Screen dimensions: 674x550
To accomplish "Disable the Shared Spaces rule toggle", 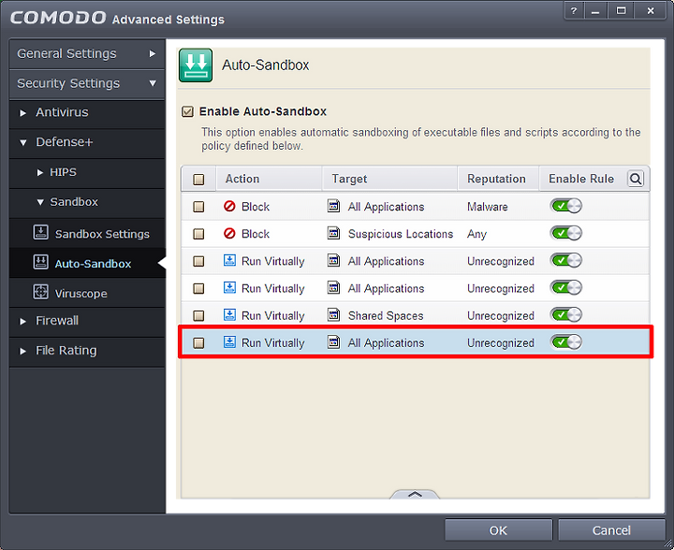I will 565,315.
